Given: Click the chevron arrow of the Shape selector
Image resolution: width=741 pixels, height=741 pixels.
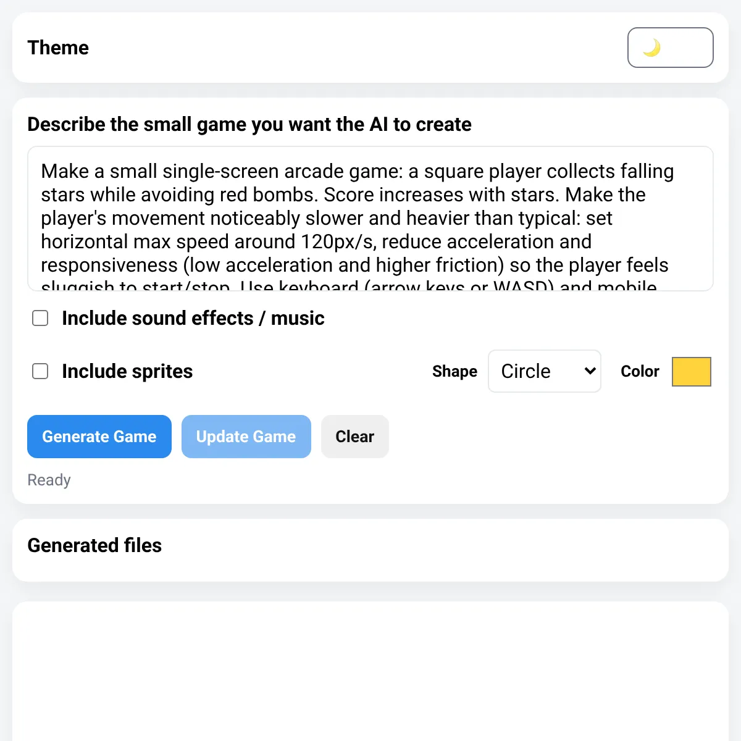Looking at the screenshot, I should tap(590, 371).
